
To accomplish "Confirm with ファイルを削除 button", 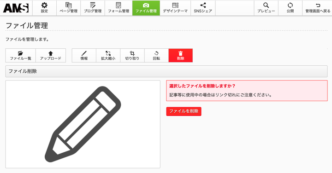I will coord(184,111).
